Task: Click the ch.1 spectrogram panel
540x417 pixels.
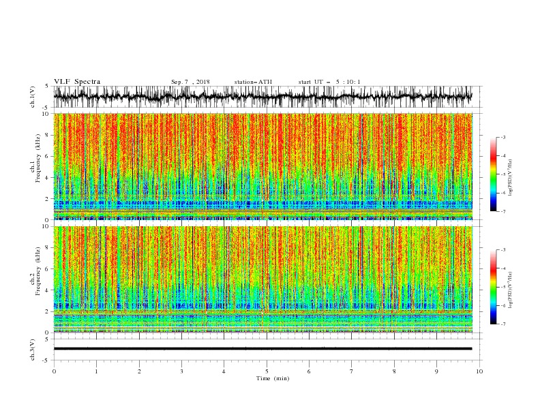Action: (262, 166)
